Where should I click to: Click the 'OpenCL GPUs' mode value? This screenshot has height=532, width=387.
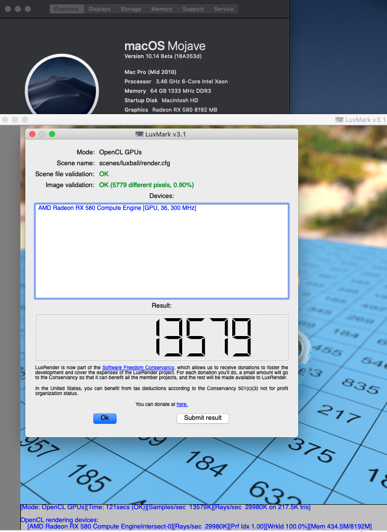click(121, 152)
